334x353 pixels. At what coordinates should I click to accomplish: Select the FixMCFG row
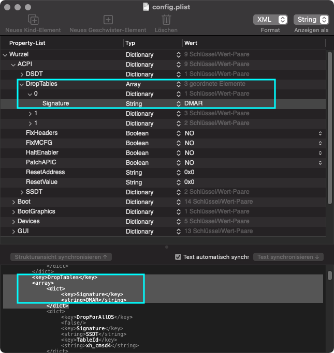[x=163, y=143]
